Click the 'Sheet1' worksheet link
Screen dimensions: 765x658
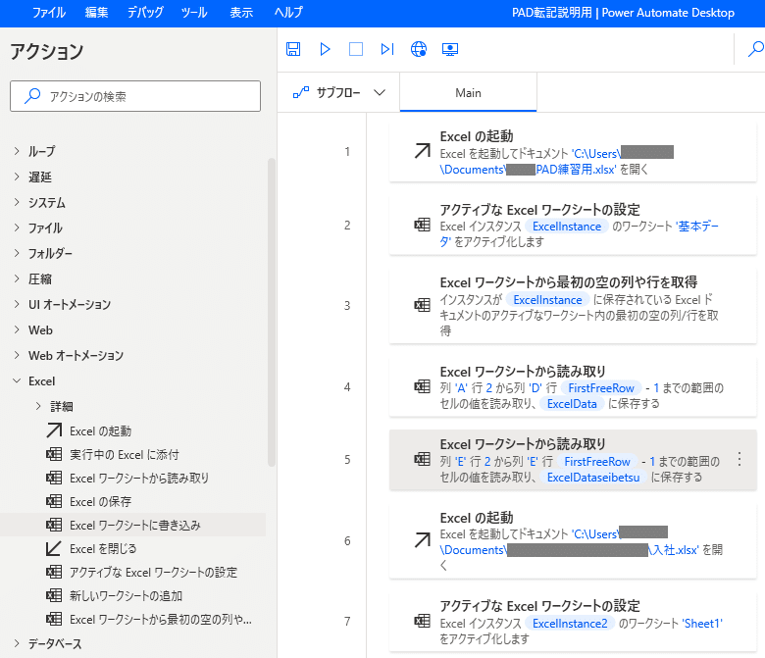tap(702, 624)
